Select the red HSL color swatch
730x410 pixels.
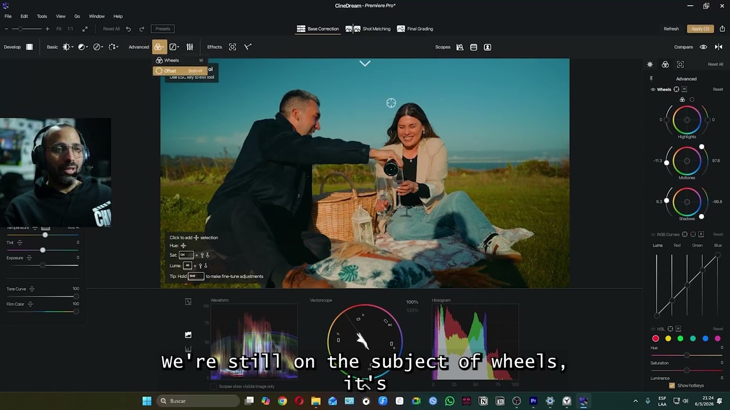655,338
